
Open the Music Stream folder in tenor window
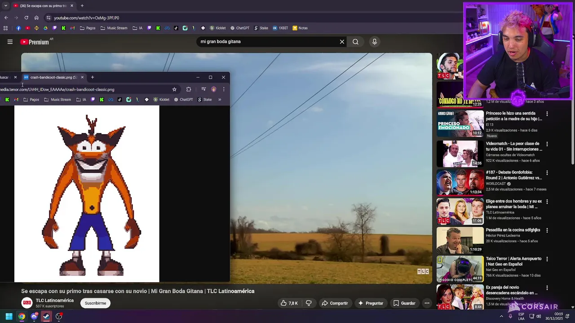[x=57, y=100]
